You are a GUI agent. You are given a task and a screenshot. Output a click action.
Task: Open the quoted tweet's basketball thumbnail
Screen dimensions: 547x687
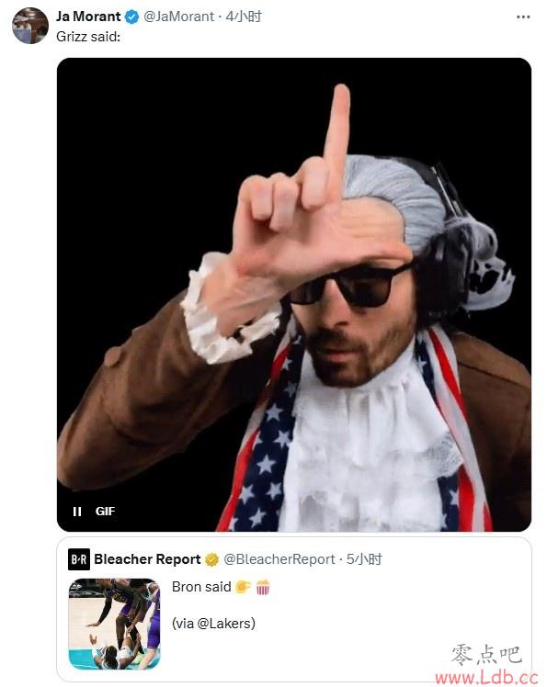pos(114,624)
